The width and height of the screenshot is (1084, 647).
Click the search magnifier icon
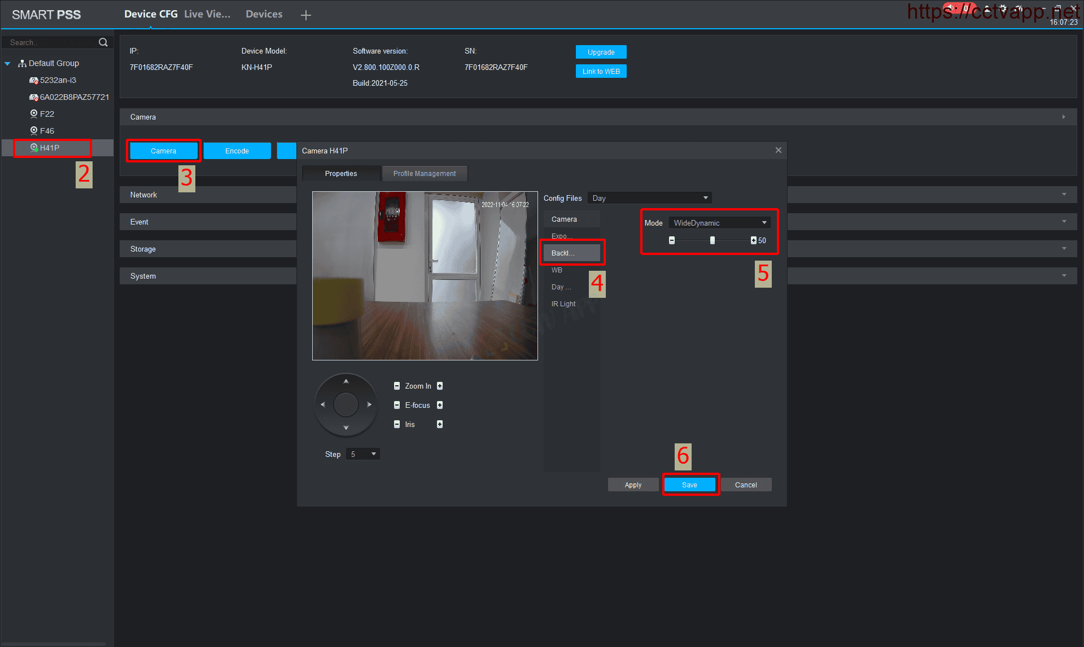pyautogui.click(x=103, y=42)
